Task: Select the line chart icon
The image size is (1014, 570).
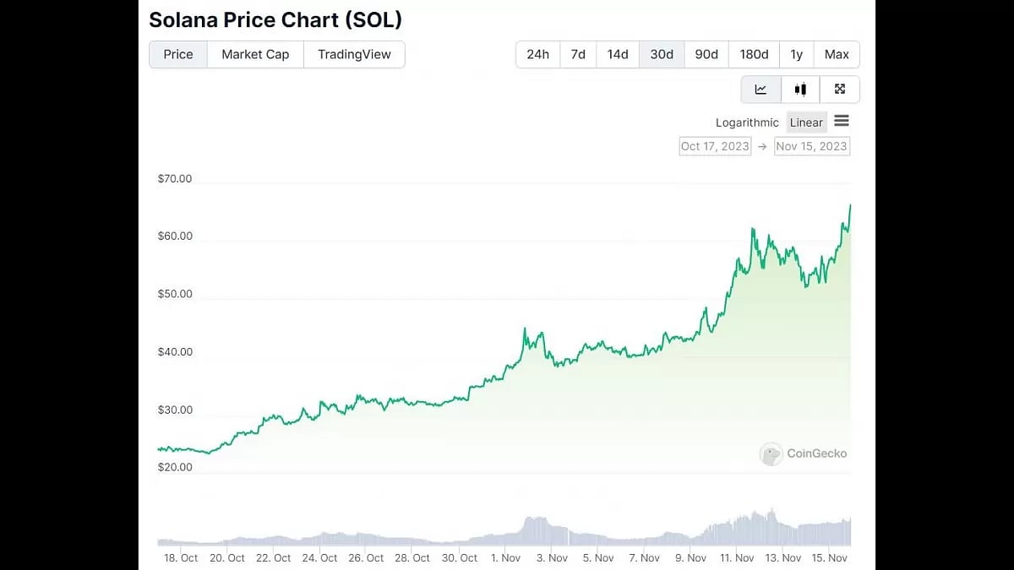Action: point(760,89)
